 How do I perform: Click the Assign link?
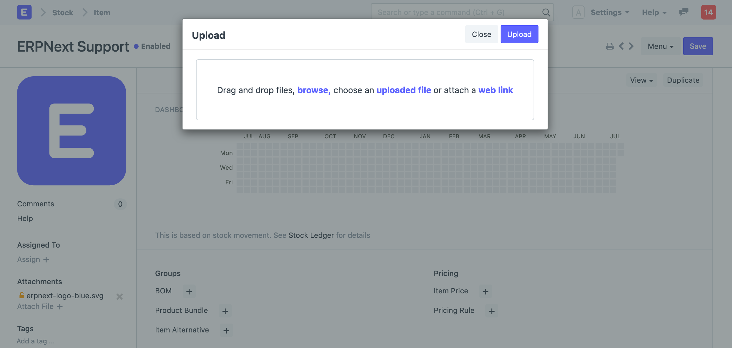pyautogui.click(x=28, y=259)
